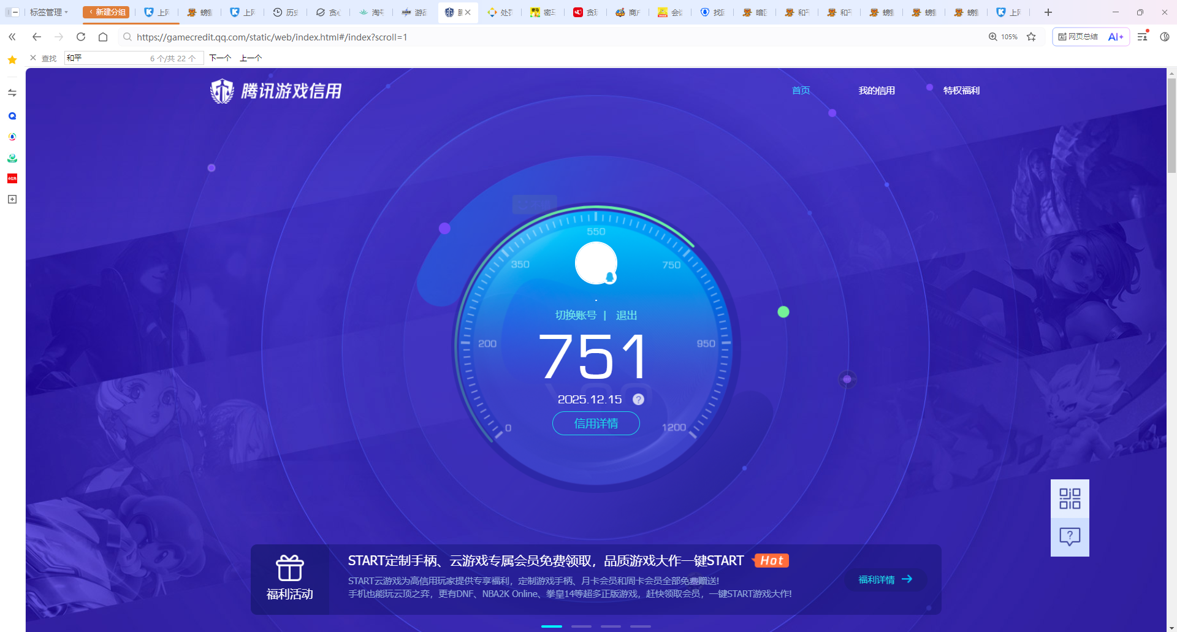
Task: Expand the 标签管理 dropdown
Action: click(x=49, y=12)
